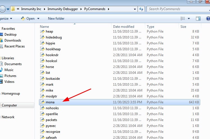Toggle the preview pane icon
The width and height of the screenshot is (210, 139).
tap(198, 19)
